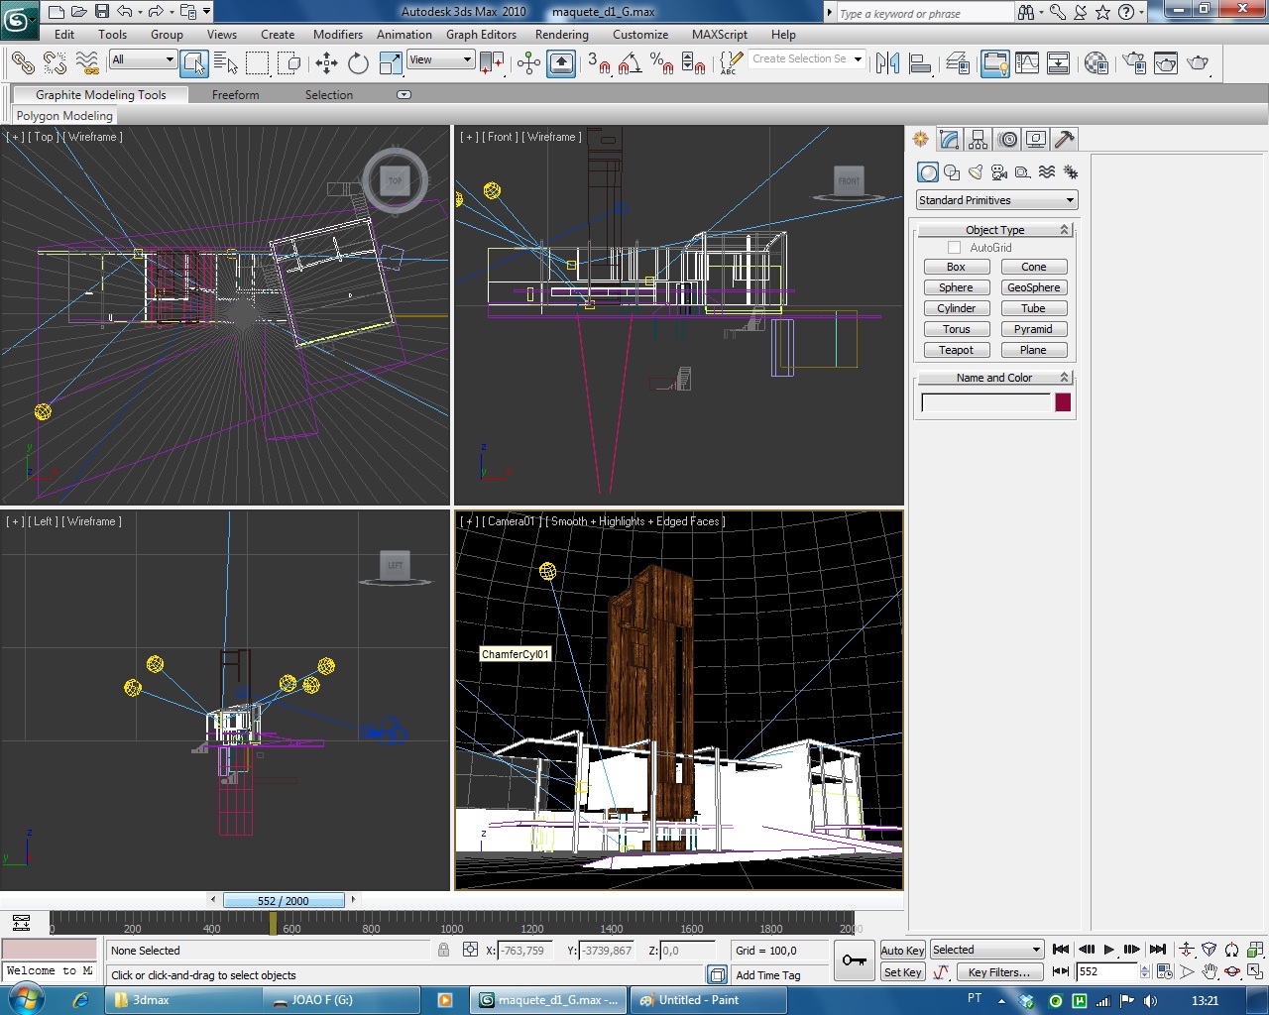This screenshot has width=1269, height=1015.
Task: Switch to the Modify command panel
Action: (950, 140)
